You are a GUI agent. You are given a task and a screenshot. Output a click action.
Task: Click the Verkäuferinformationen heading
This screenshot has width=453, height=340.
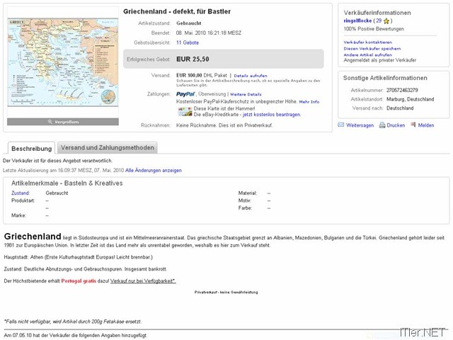[x=377, y=13]
